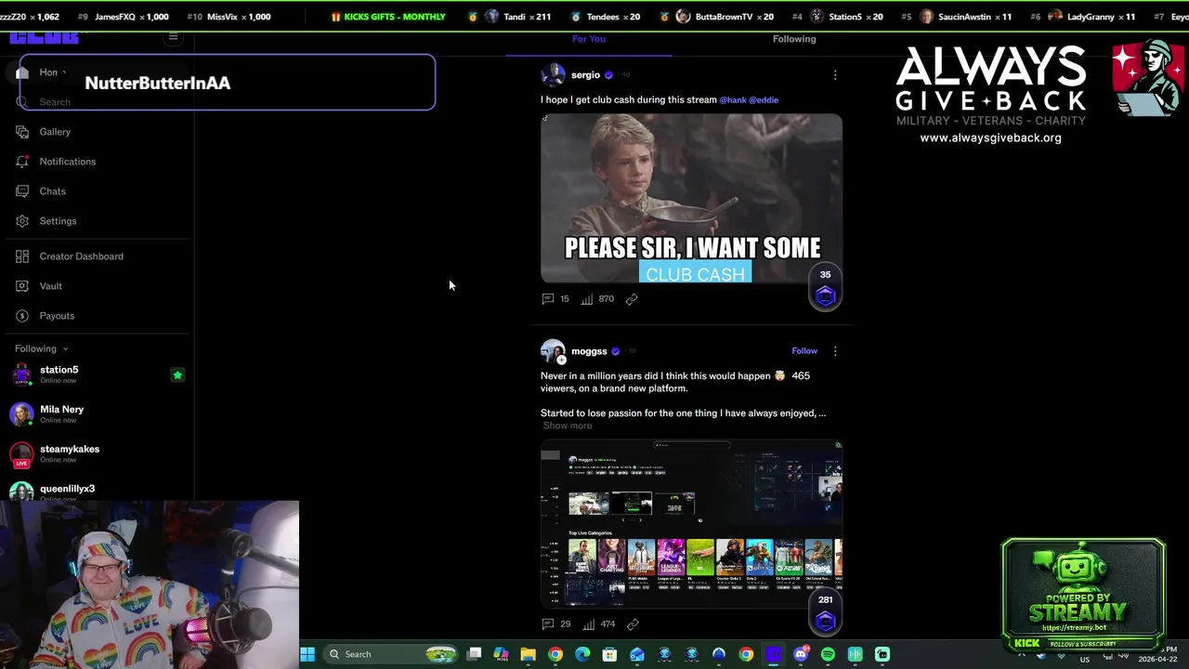Open Spotify from the taskbar
The height and width of the screenshot is (669, 1189).
[x=828, y=654]
